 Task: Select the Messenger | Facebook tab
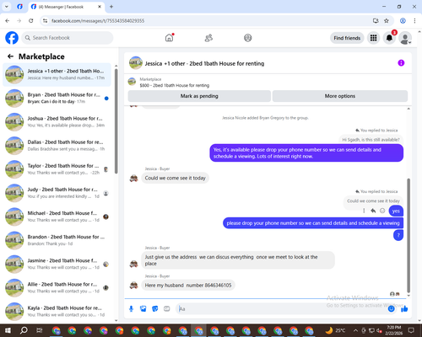click(67, 7)
